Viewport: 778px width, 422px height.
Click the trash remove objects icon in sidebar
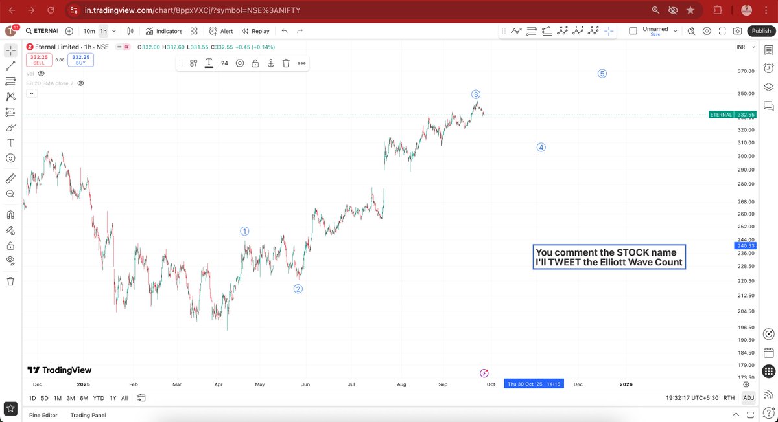[x=10, y=281]
